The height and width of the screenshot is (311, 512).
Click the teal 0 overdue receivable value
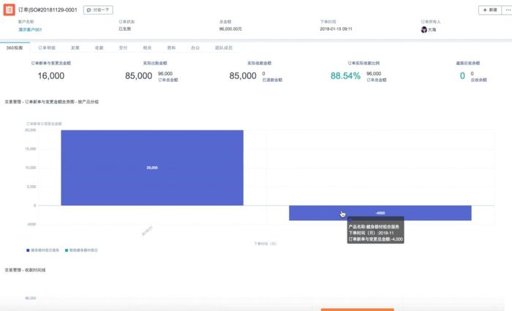pyautogui.click(x=462, y=76)
